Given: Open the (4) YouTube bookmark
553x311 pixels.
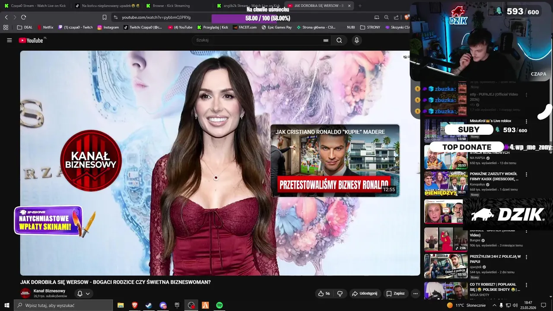Looking at the screenshot, I should point(180,27).
